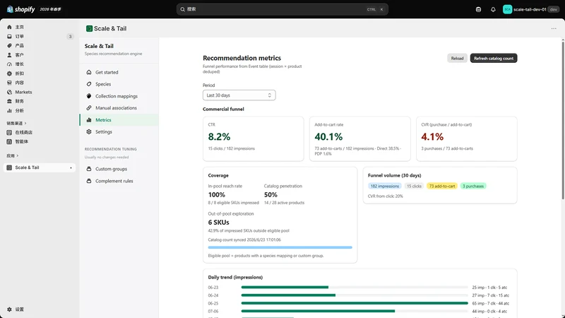Click the Manual associations link icon
565x318 pixels.
pos(89,108)
